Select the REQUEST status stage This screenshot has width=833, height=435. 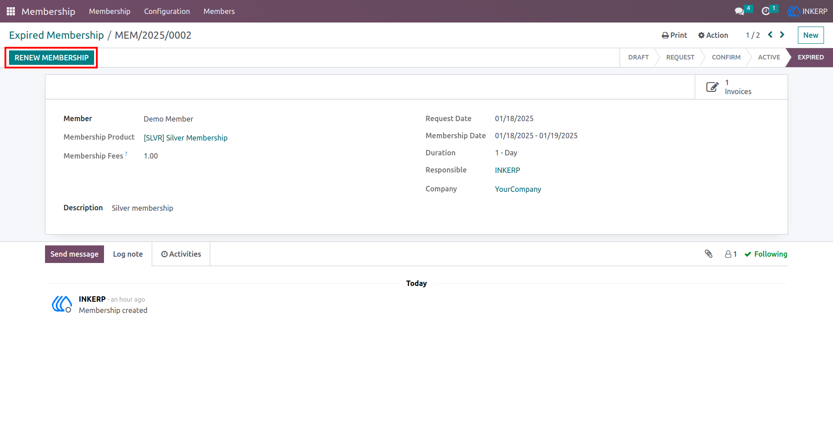point(680,57)
